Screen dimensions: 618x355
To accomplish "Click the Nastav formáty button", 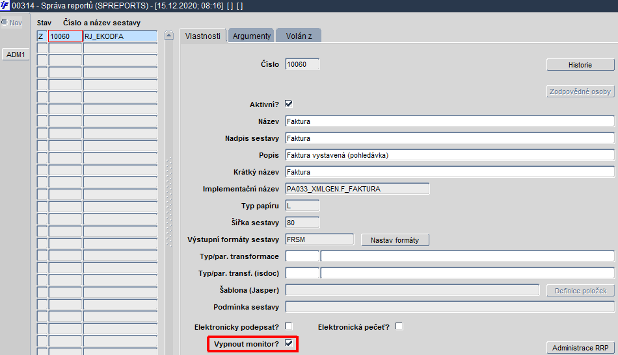I will [x=395, y=240].
